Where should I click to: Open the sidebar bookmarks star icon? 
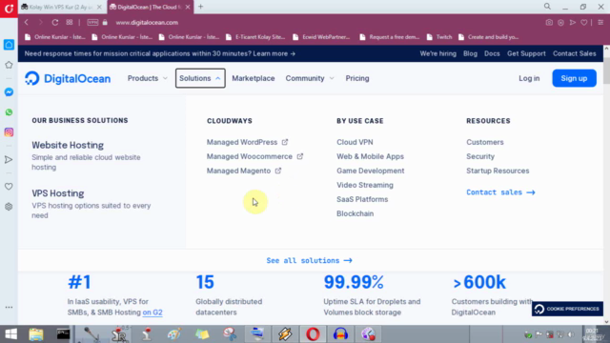click(x=9, y=65)
